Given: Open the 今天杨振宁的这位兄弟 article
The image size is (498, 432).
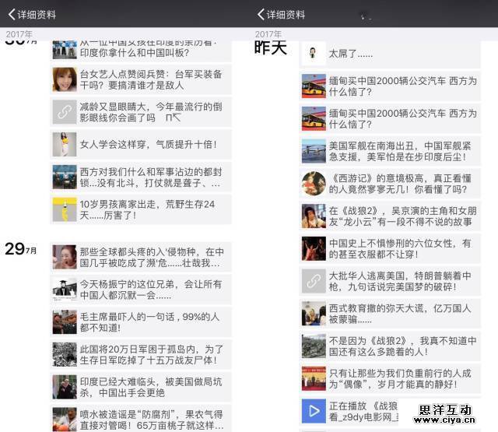Looking at the screenshot, I should (150, 290).
